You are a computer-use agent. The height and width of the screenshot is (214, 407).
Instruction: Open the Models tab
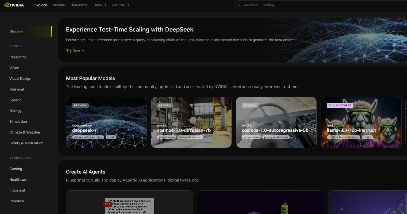(x=59, y=5)
